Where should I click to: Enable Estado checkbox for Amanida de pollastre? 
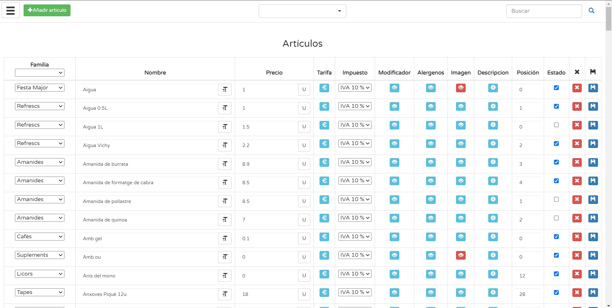click(556, 199)
